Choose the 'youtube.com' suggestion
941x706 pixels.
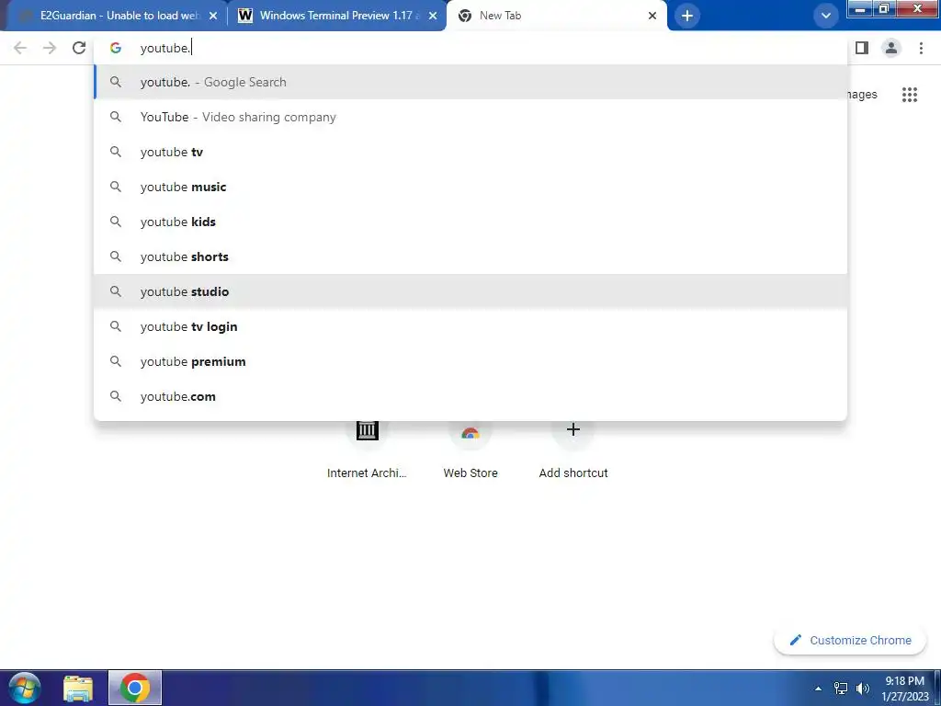470,396
